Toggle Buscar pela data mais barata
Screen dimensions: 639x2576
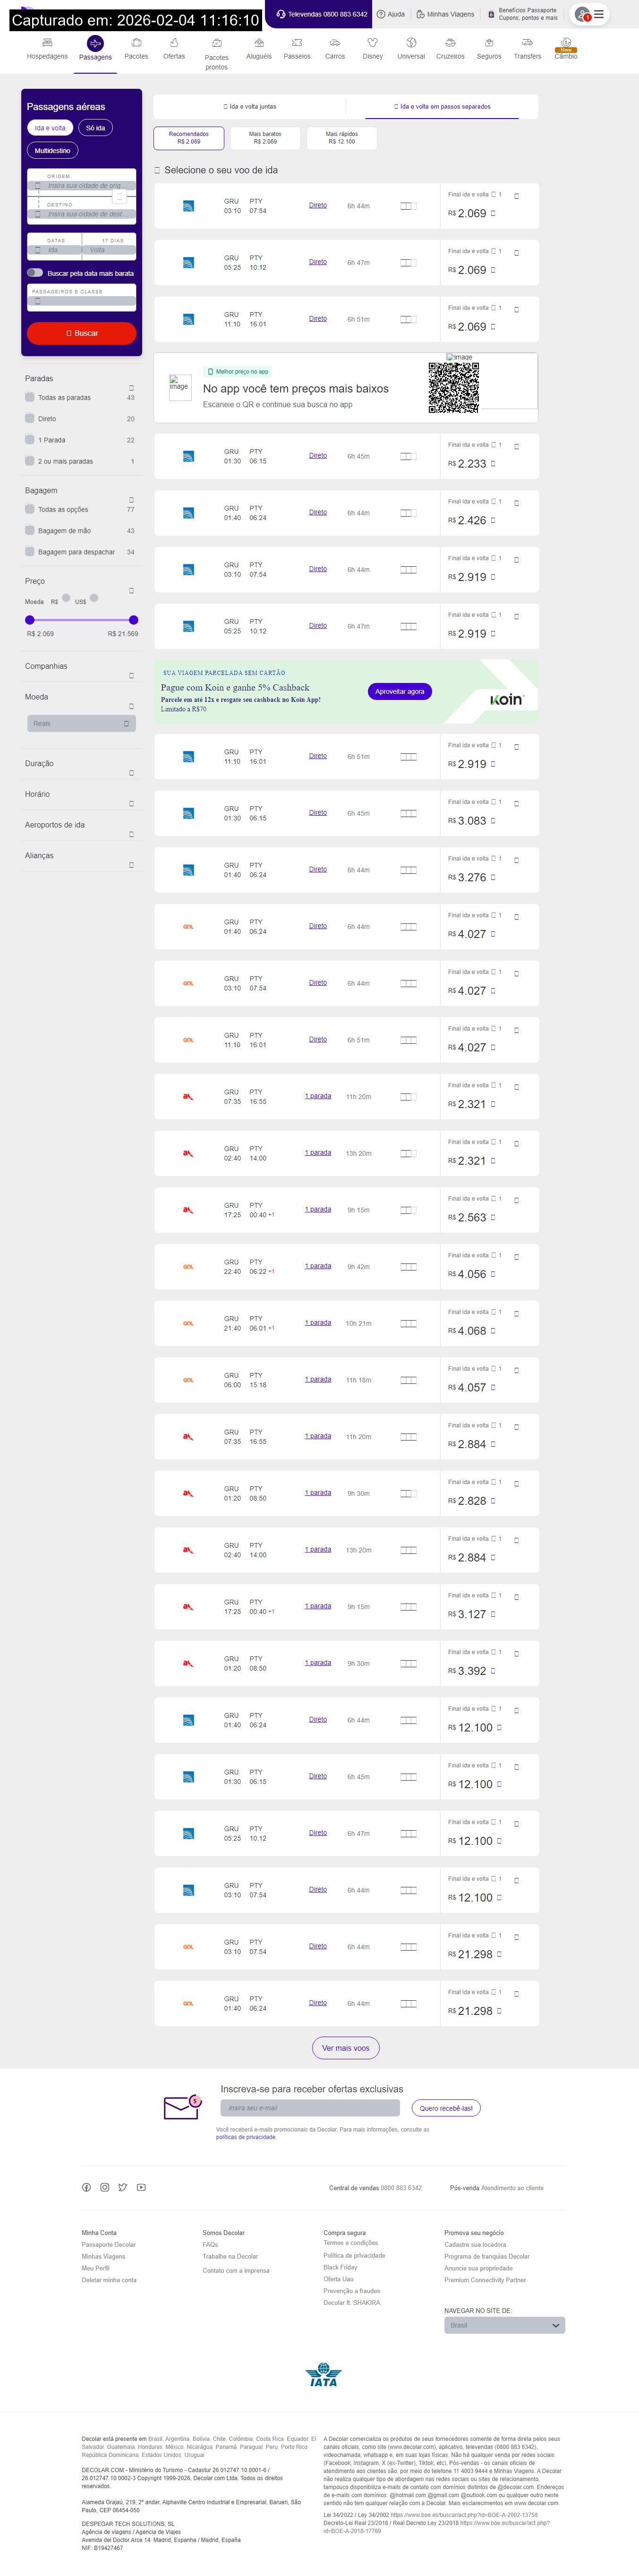click(35, 273)
